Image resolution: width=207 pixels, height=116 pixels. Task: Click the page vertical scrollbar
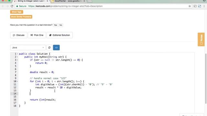[x=206, y=79]
